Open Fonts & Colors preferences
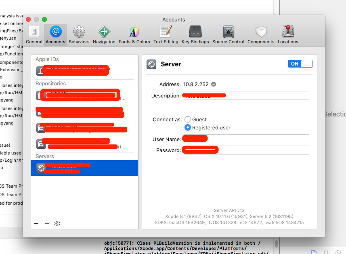Image resolution: width=346 pixels, height=254 pixels. (134, 35)
